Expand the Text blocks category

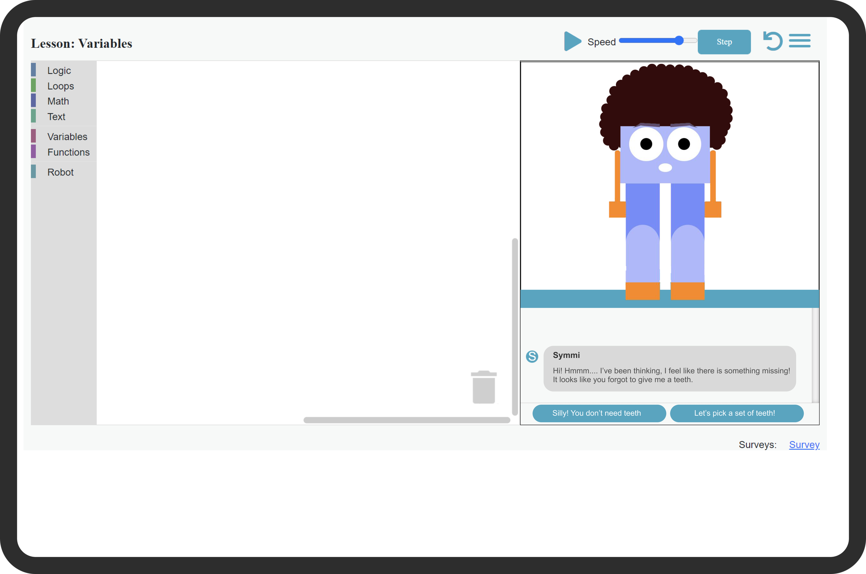(x=56, y=117)
